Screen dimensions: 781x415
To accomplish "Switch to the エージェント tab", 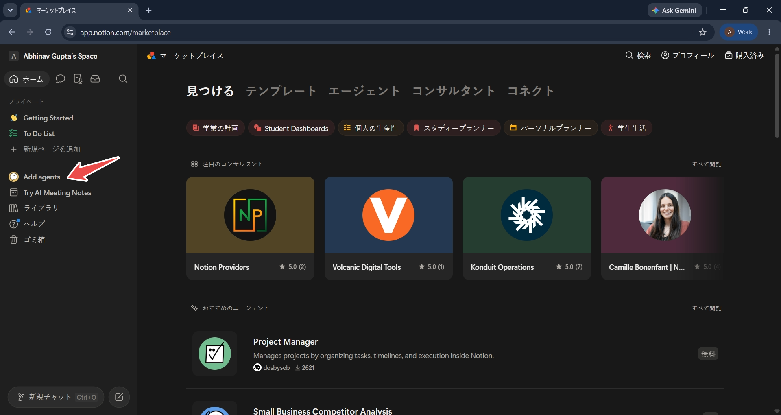I will coord(364,91).
